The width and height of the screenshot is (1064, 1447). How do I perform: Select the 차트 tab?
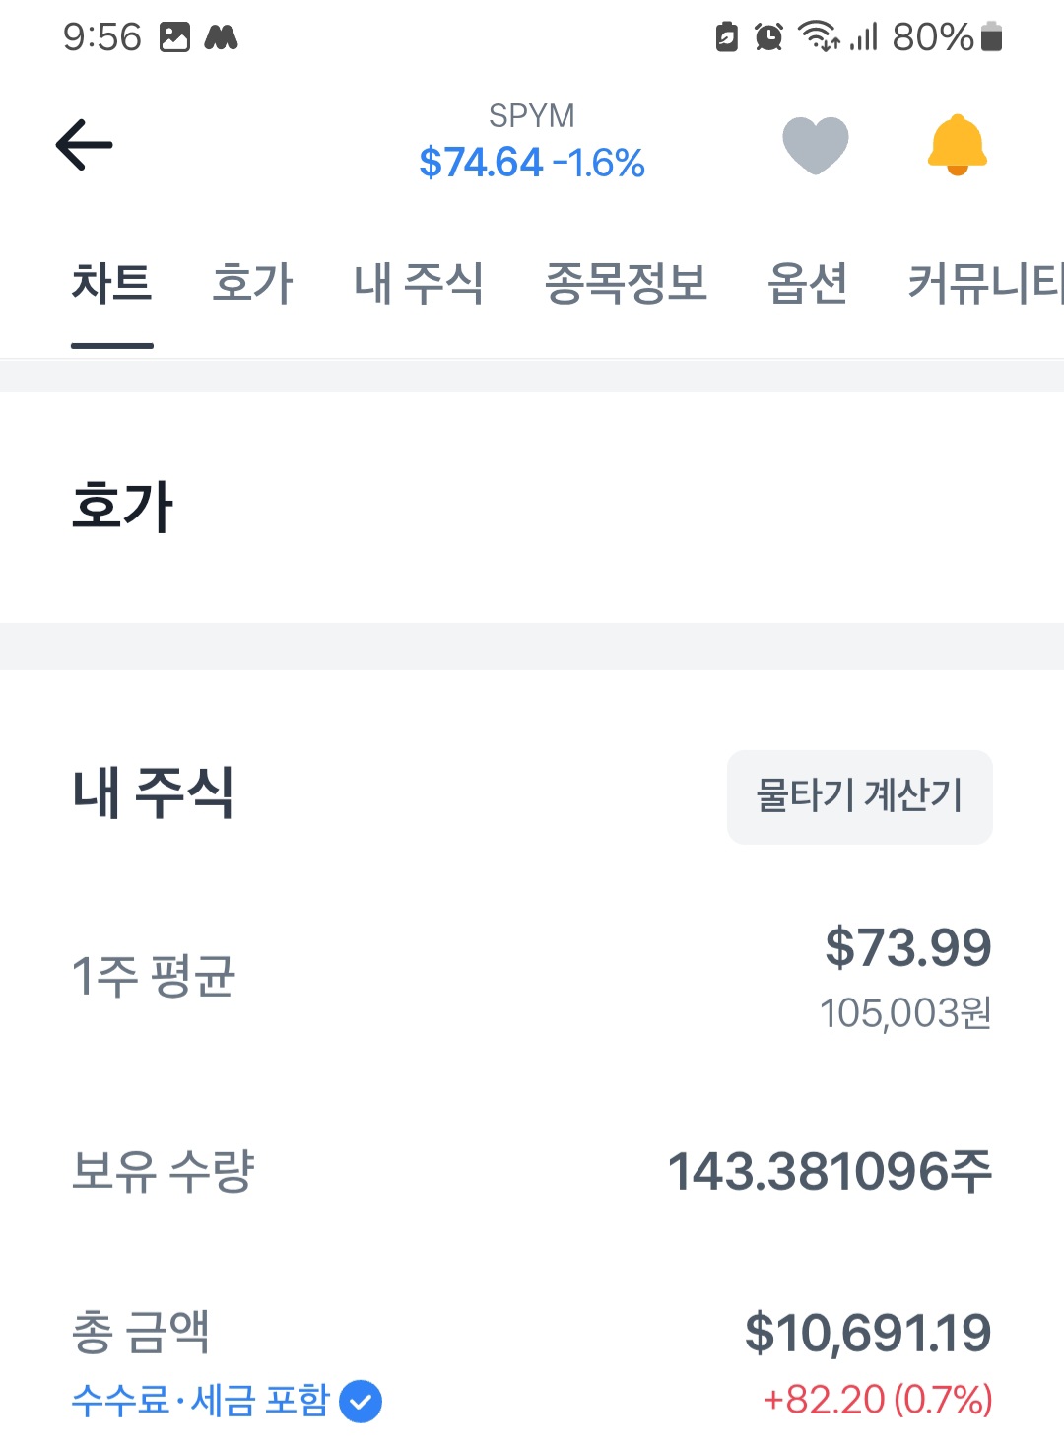tap(111, 284)
